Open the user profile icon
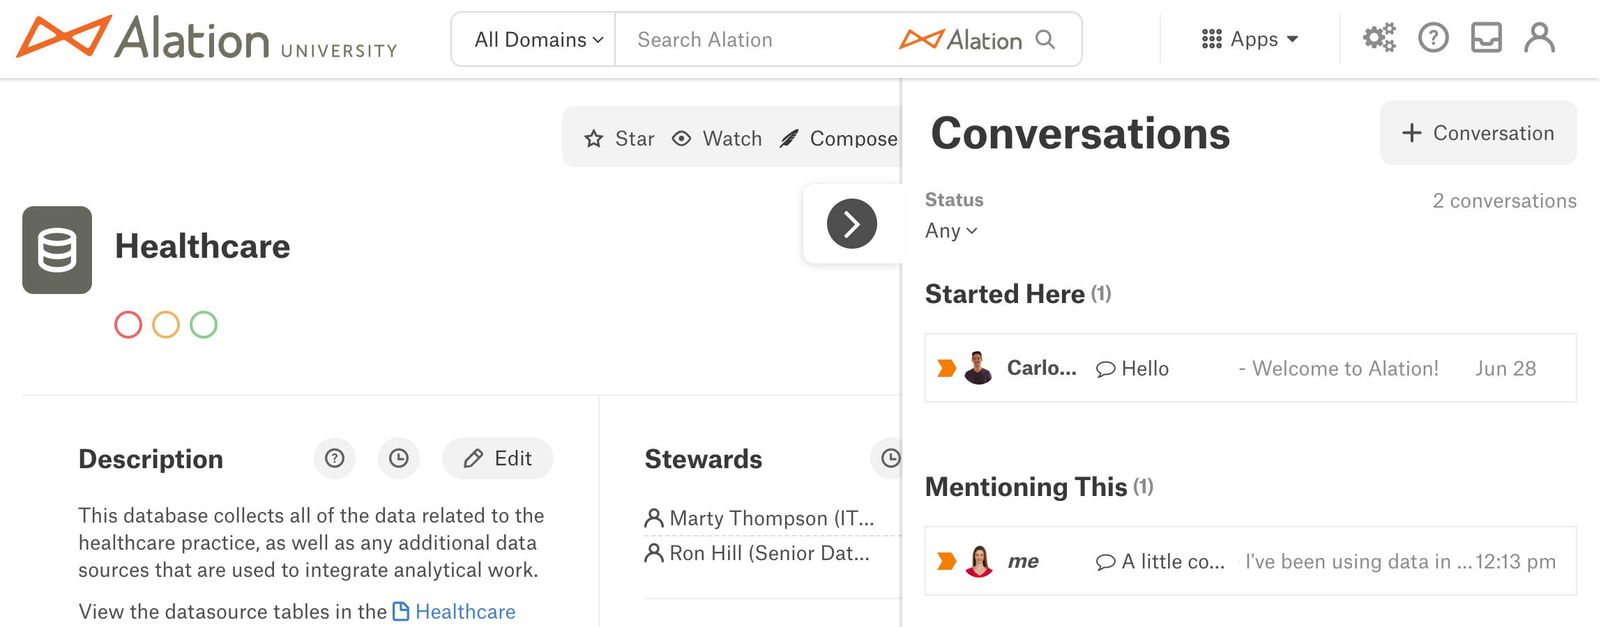The height and width of the screenshot is (627, 1601). pos(1539,38)
